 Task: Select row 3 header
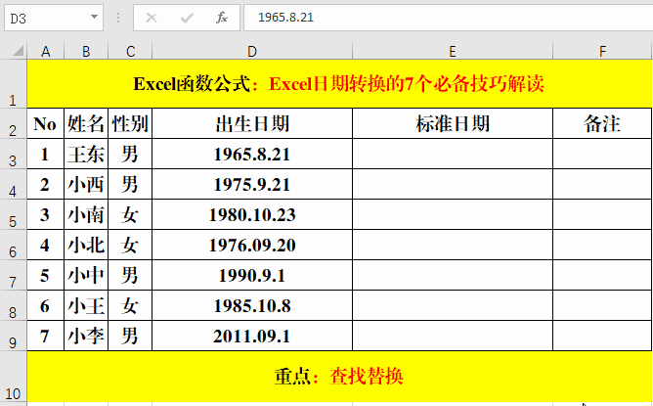click(13, 154)
